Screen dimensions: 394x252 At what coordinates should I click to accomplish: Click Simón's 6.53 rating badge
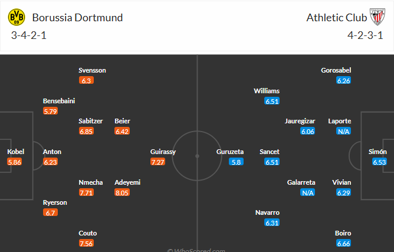(379, 162)
